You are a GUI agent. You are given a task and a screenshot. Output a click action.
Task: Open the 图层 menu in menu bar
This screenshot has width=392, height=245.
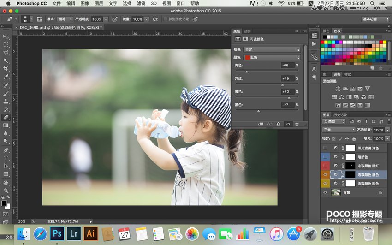pyautogui.click(x=99, y=3)
